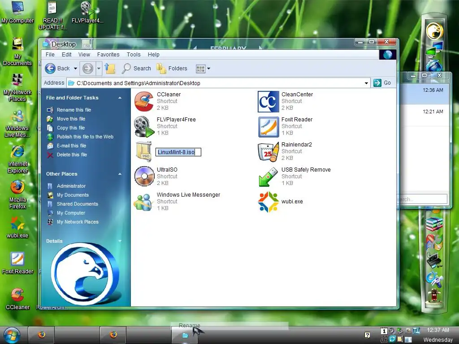Click the FLVPlayer4 desktop icon

(87, 12)
